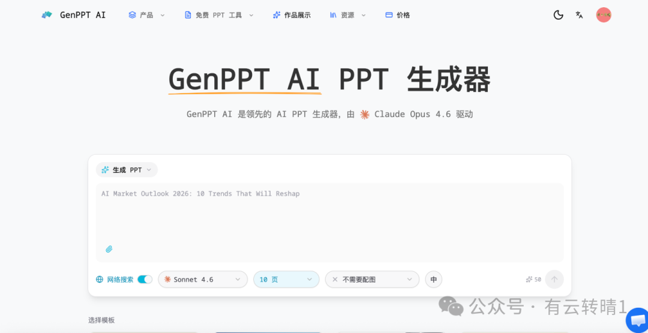Switch to dark mode moon icon

pos(559,15)
